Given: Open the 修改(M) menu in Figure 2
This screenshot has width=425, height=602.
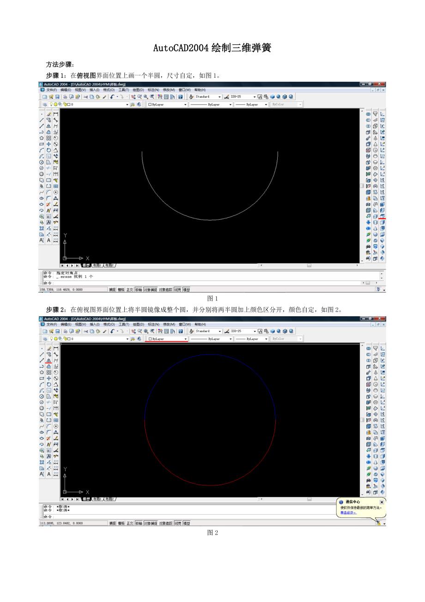Looking at the screenshot, I should point(170,324).
